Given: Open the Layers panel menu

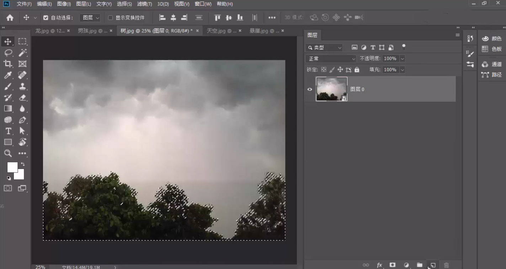Looking at the screenshot, I should (x=458, y=35).
